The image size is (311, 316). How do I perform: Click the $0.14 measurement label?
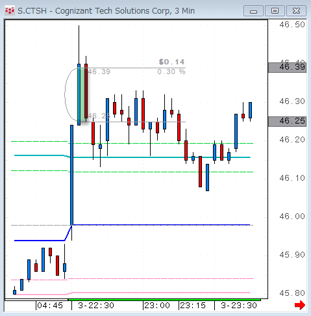pos(171,62)
